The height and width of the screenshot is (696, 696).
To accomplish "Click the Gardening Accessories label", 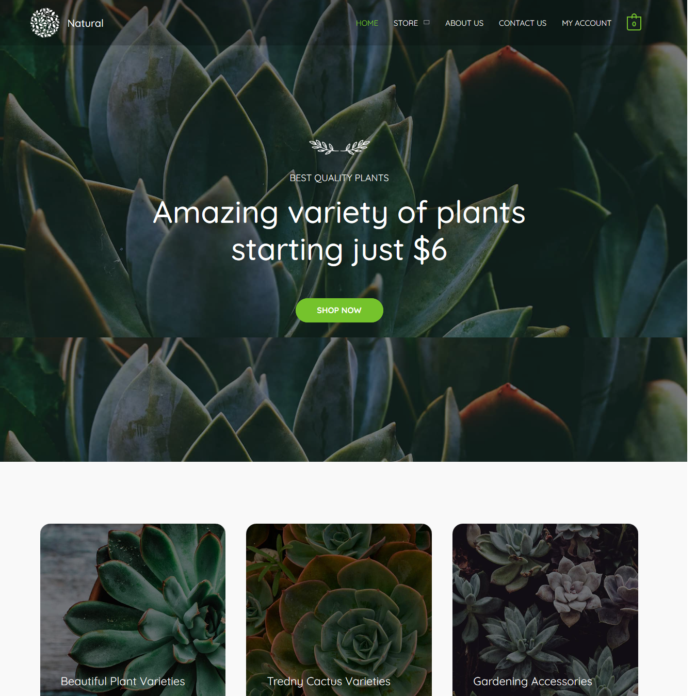I will [532, 682].
